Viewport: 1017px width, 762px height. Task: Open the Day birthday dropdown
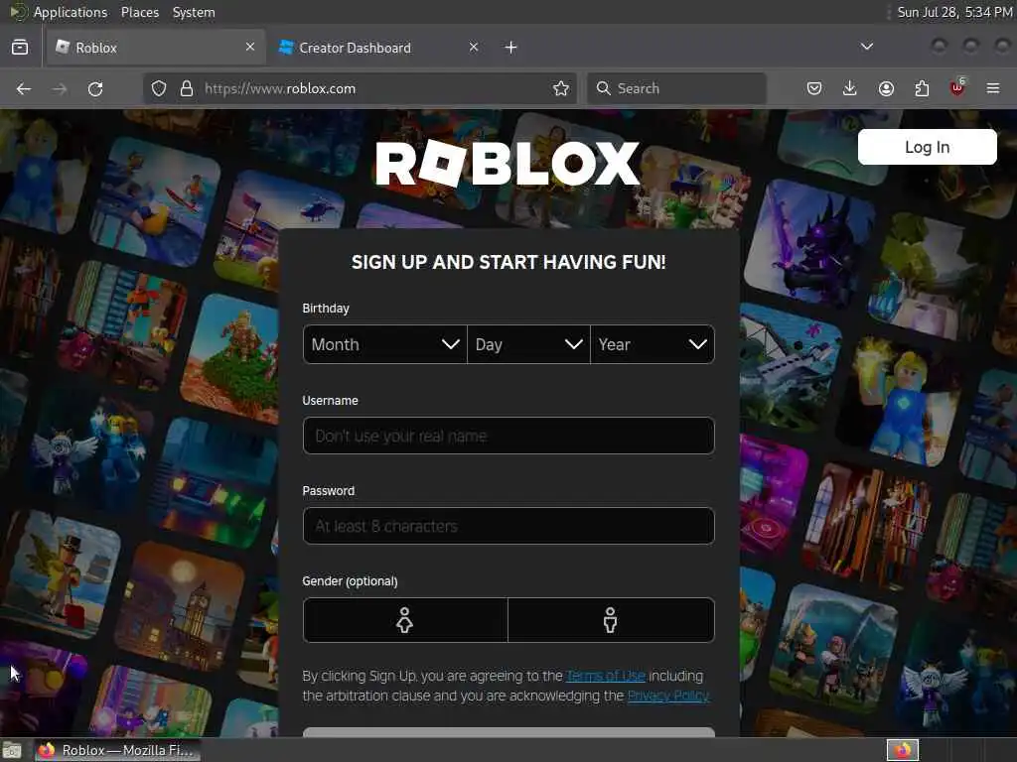point(528,344)
